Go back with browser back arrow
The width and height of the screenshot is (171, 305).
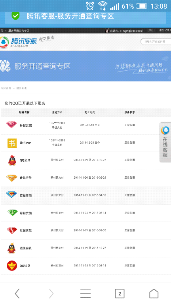[x=17, y=293]
